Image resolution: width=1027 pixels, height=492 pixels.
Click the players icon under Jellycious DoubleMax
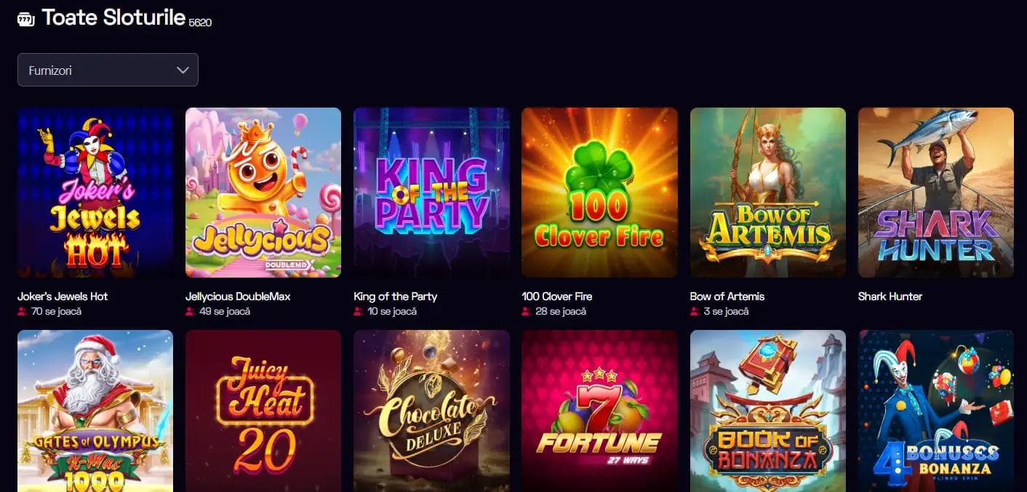click(190, 312)
